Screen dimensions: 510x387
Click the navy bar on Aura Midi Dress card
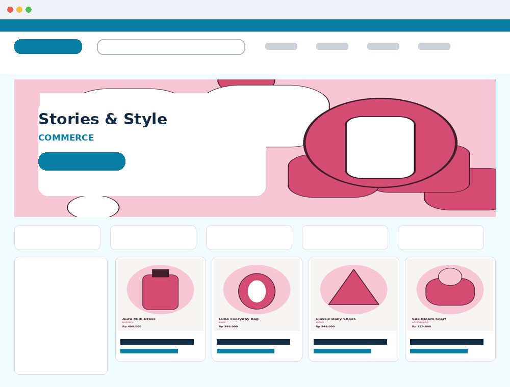pyautogui.click(x=157, y=342)
